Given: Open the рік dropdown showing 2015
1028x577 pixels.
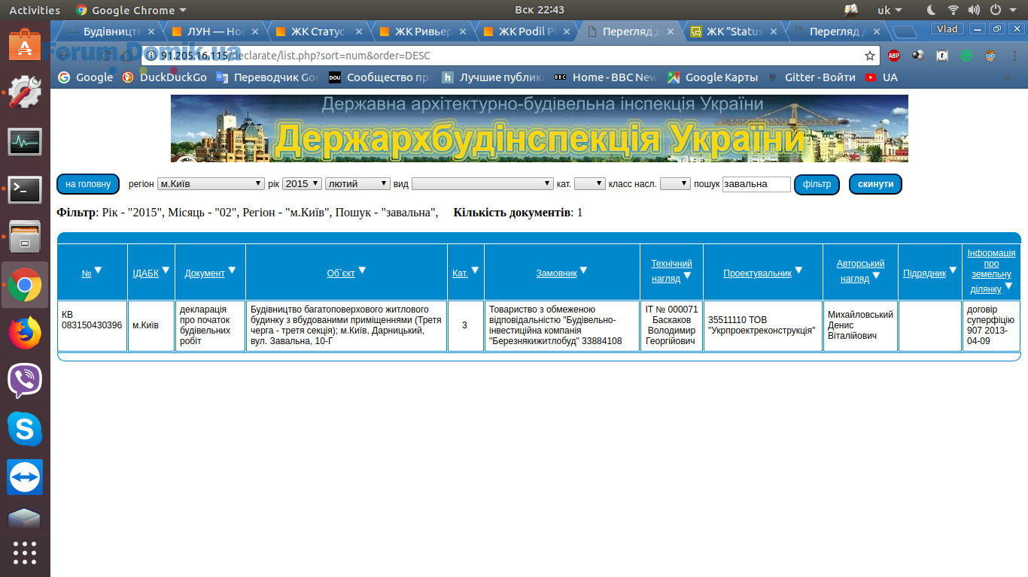Looking at the screenshot, I should coord(302,183).
